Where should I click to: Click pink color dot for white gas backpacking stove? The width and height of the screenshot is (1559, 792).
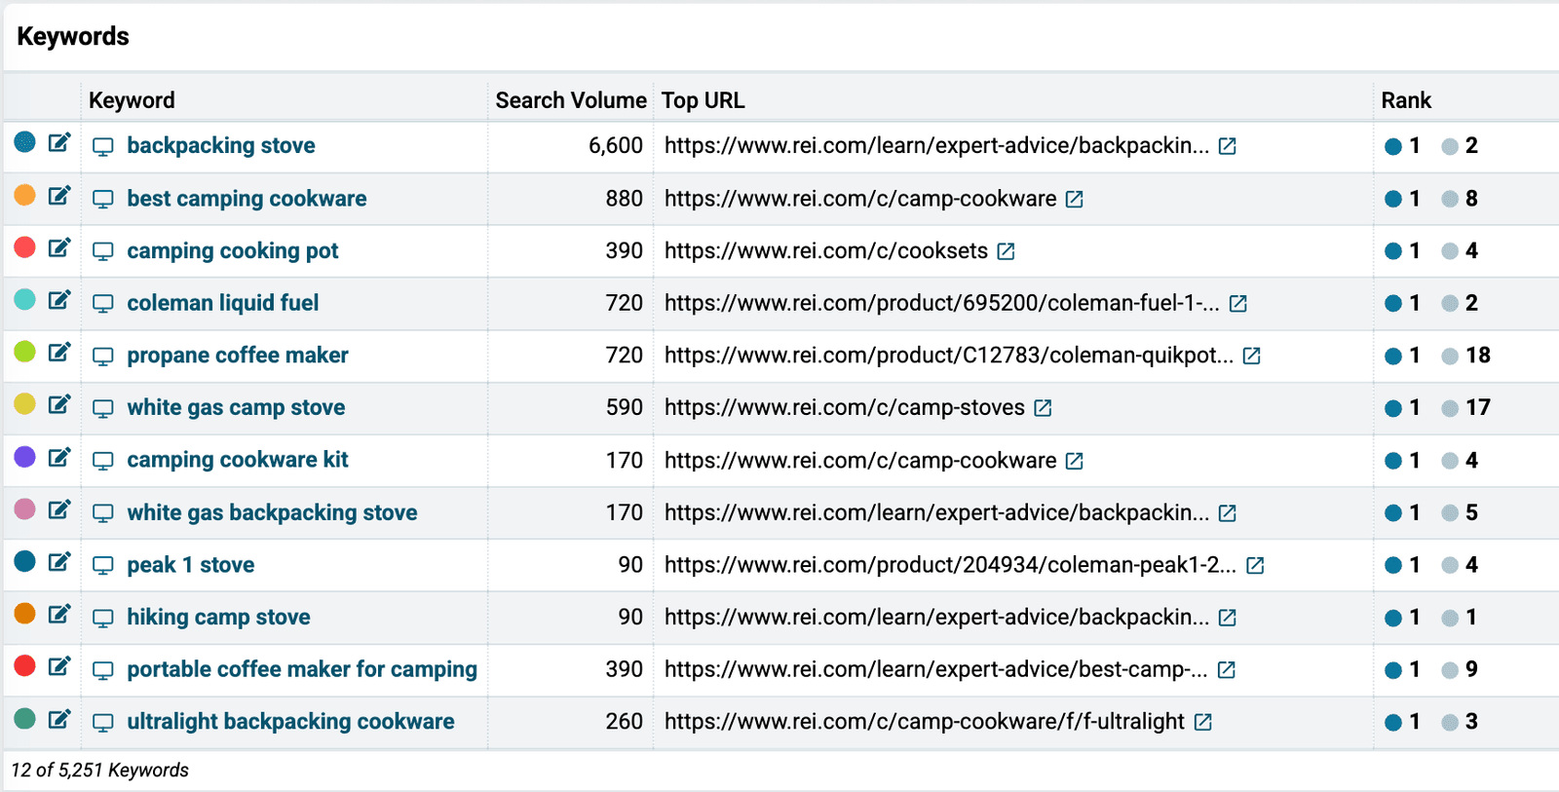[x=25, y=509]
